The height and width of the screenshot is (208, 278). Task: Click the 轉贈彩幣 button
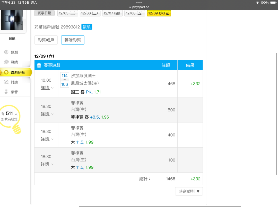tap(73, 40)
